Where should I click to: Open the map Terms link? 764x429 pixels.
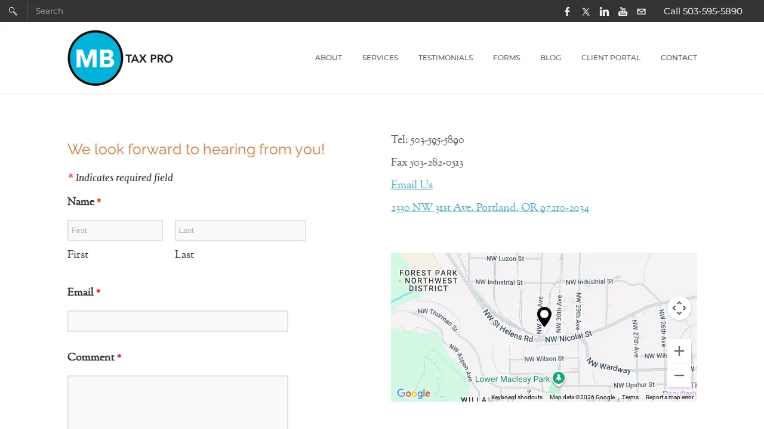[x=630, y=397]
